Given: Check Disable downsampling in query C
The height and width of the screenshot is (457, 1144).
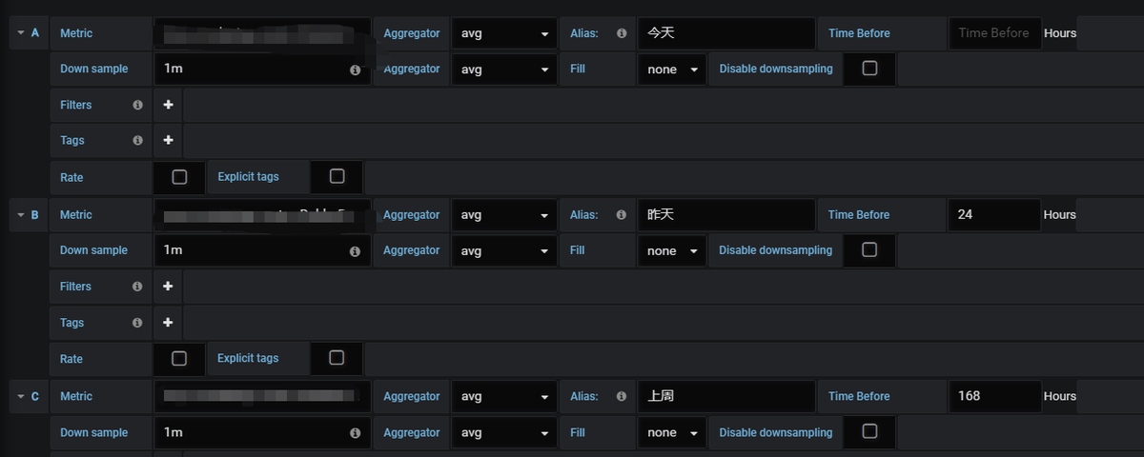Looking at the screenshot, I should (868, 431).
